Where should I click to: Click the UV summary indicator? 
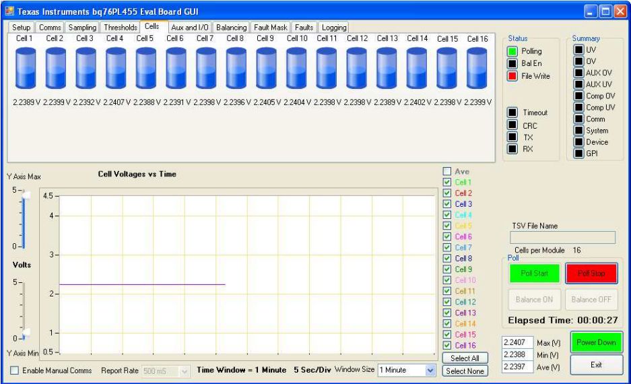coord(578,49)
